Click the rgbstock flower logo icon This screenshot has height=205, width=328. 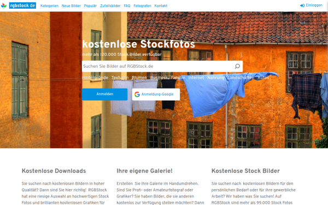[4, 5]
